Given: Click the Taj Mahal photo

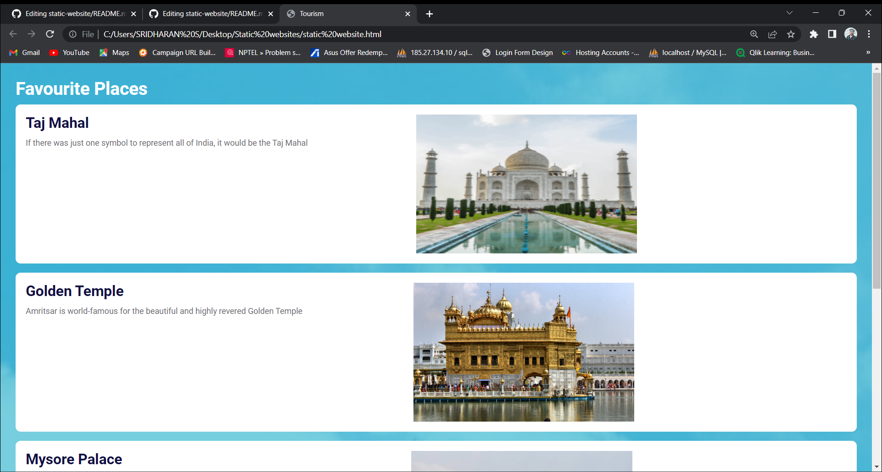Looking at the screenshot, I should (526, 184).
